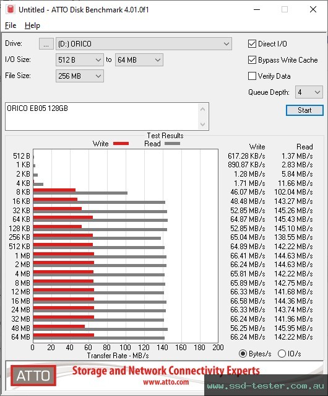Viewport: 328px width, 396px height.
Task: Click the 66.58 MB/s write value
Action: coord(248,301)
